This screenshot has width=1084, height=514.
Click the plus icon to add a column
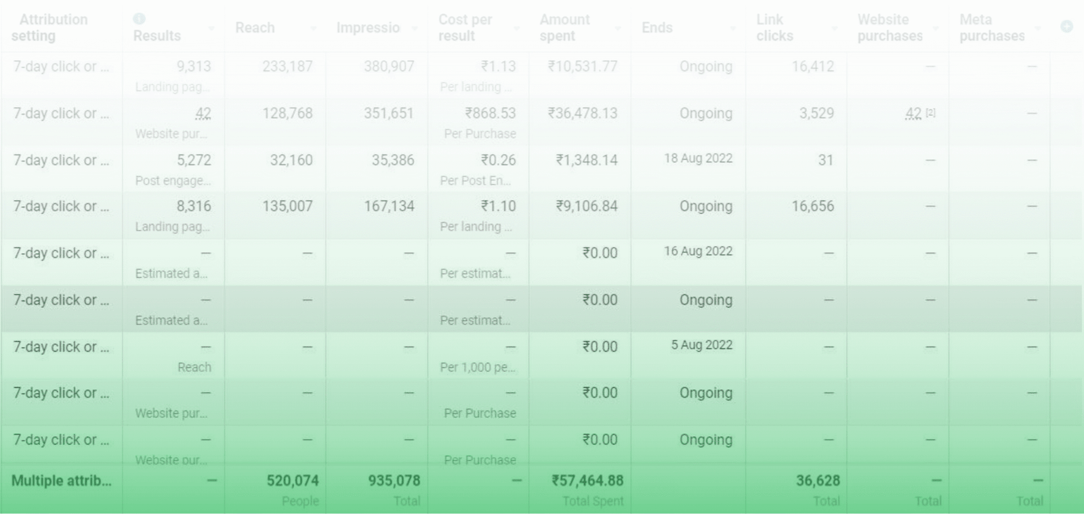1066,26
